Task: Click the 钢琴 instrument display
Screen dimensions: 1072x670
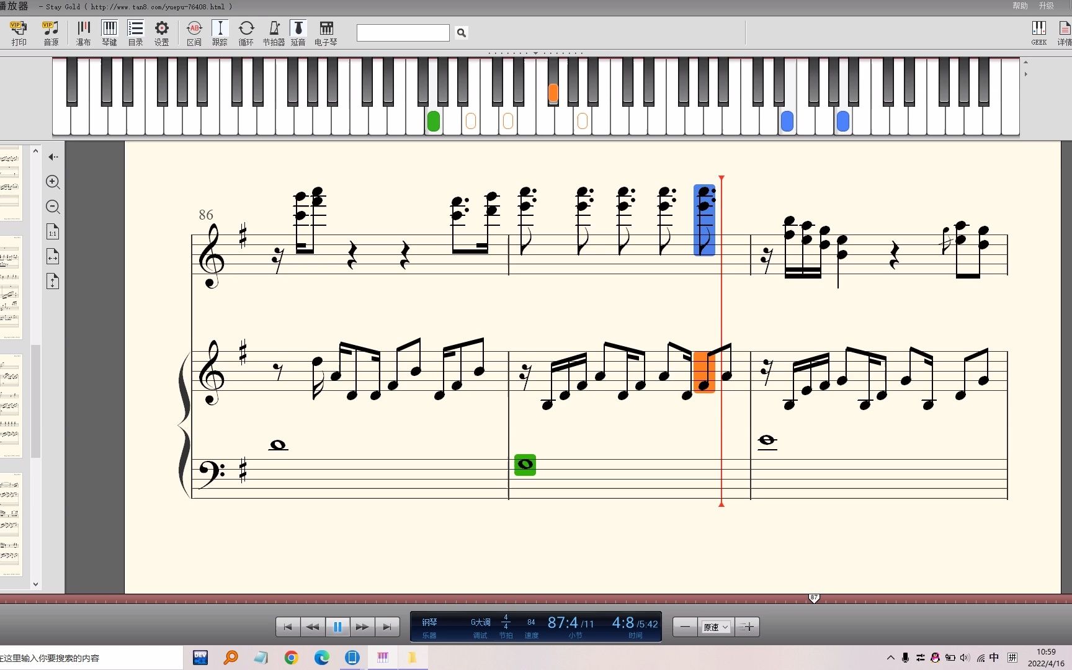Action: 429,622
